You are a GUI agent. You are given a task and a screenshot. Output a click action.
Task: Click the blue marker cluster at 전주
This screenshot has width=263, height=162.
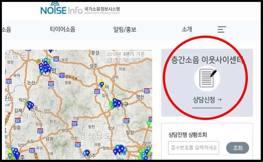click(30, 105)
